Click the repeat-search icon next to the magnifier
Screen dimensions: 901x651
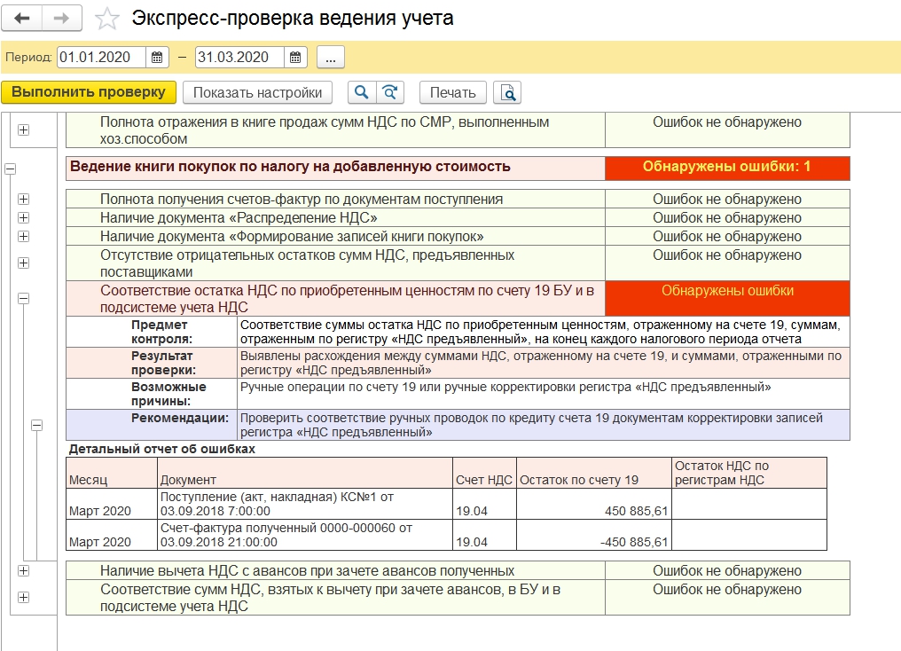click(390, 92)
